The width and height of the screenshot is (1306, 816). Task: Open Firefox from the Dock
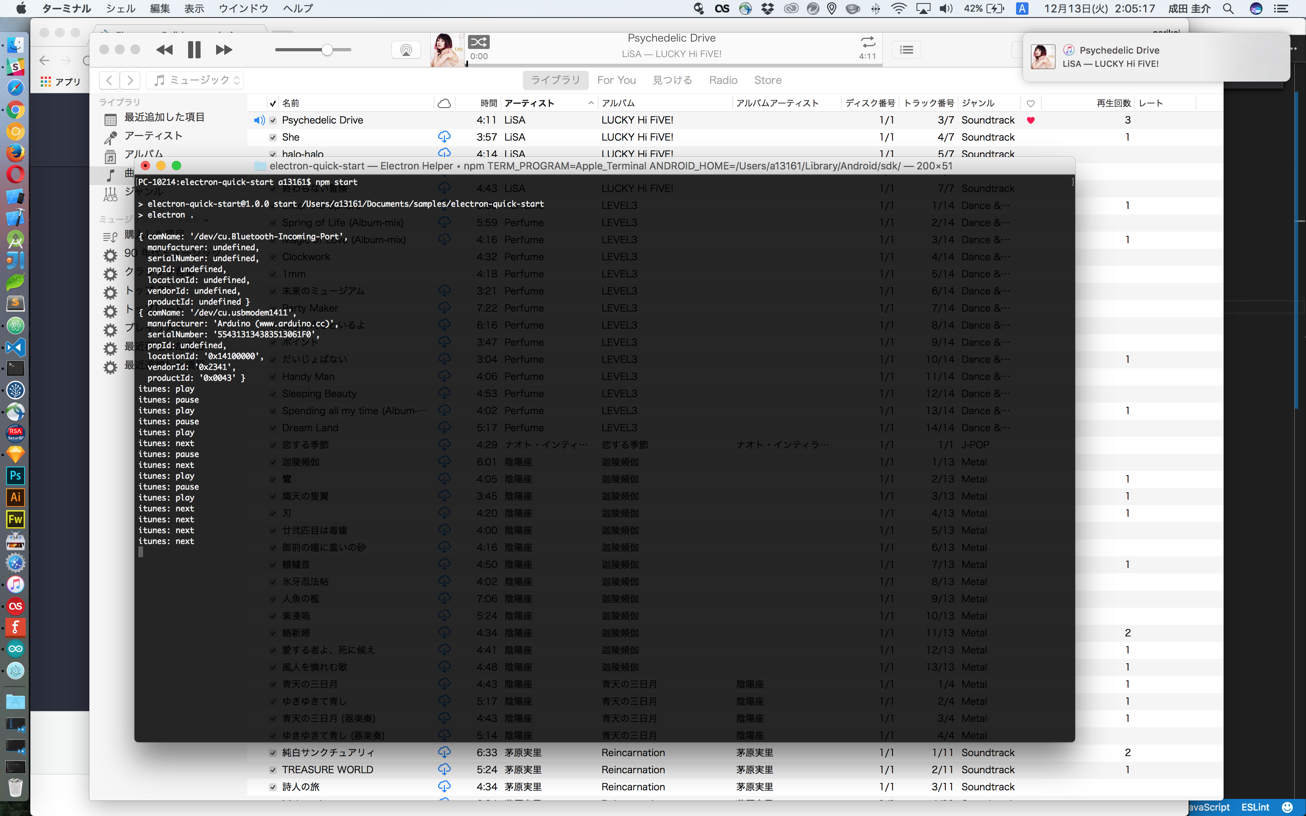point(15,153)
